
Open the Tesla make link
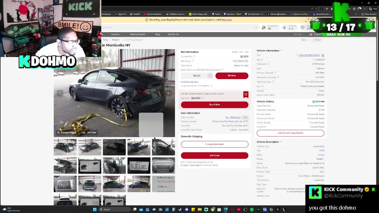(321, 155)
